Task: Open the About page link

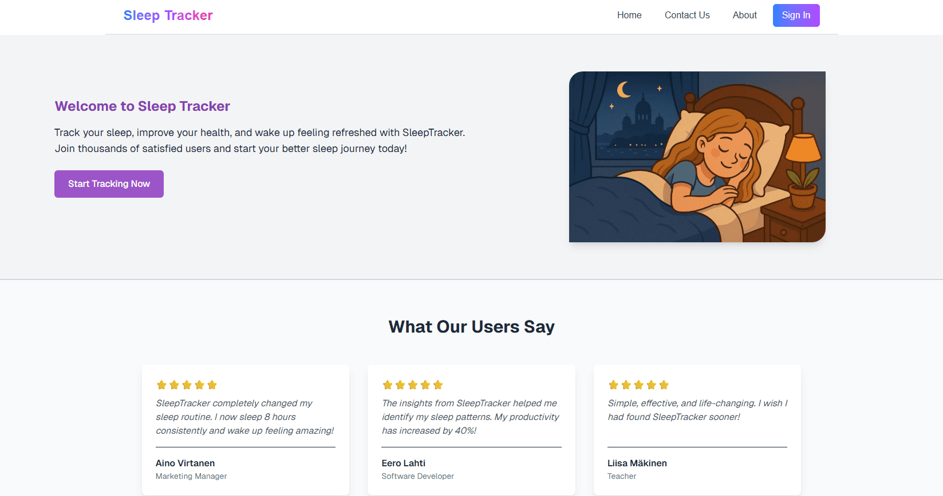Action: (x=744, y=15)
